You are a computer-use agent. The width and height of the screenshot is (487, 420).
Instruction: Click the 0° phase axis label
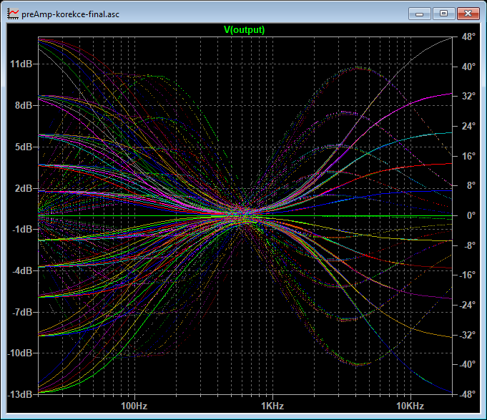[471, 215]
